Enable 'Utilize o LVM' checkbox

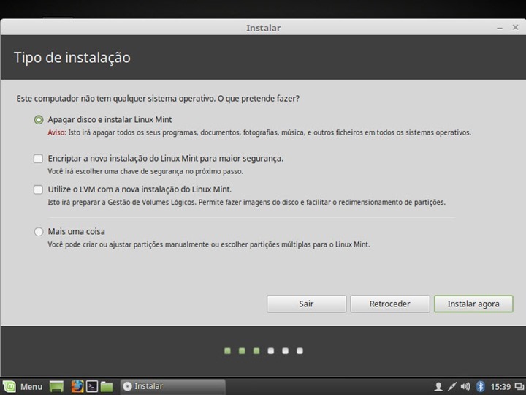pos(38,189)
